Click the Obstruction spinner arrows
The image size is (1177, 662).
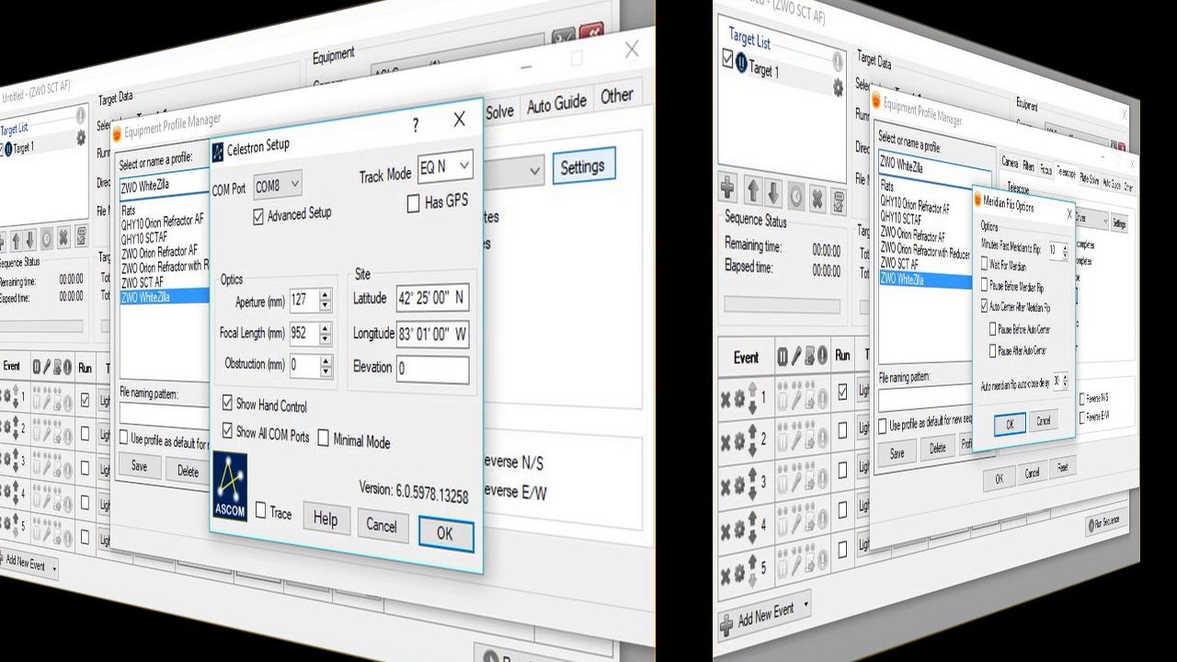[326, 366]
